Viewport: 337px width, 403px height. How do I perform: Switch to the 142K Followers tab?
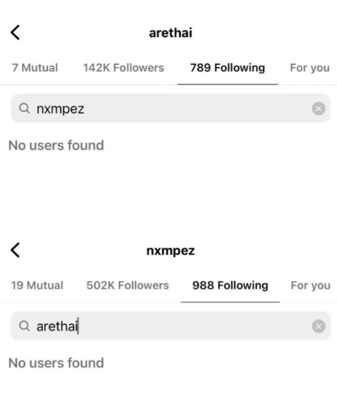point(123,68)
